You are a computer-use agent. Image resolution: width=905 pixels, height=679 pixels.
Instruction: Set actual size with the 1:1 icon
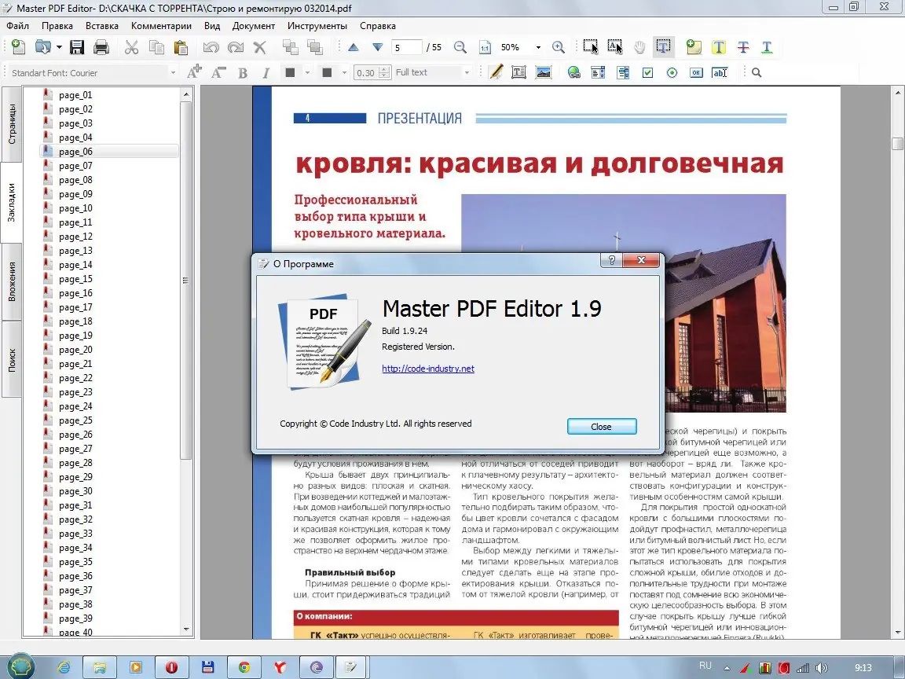tap(485, 47)
